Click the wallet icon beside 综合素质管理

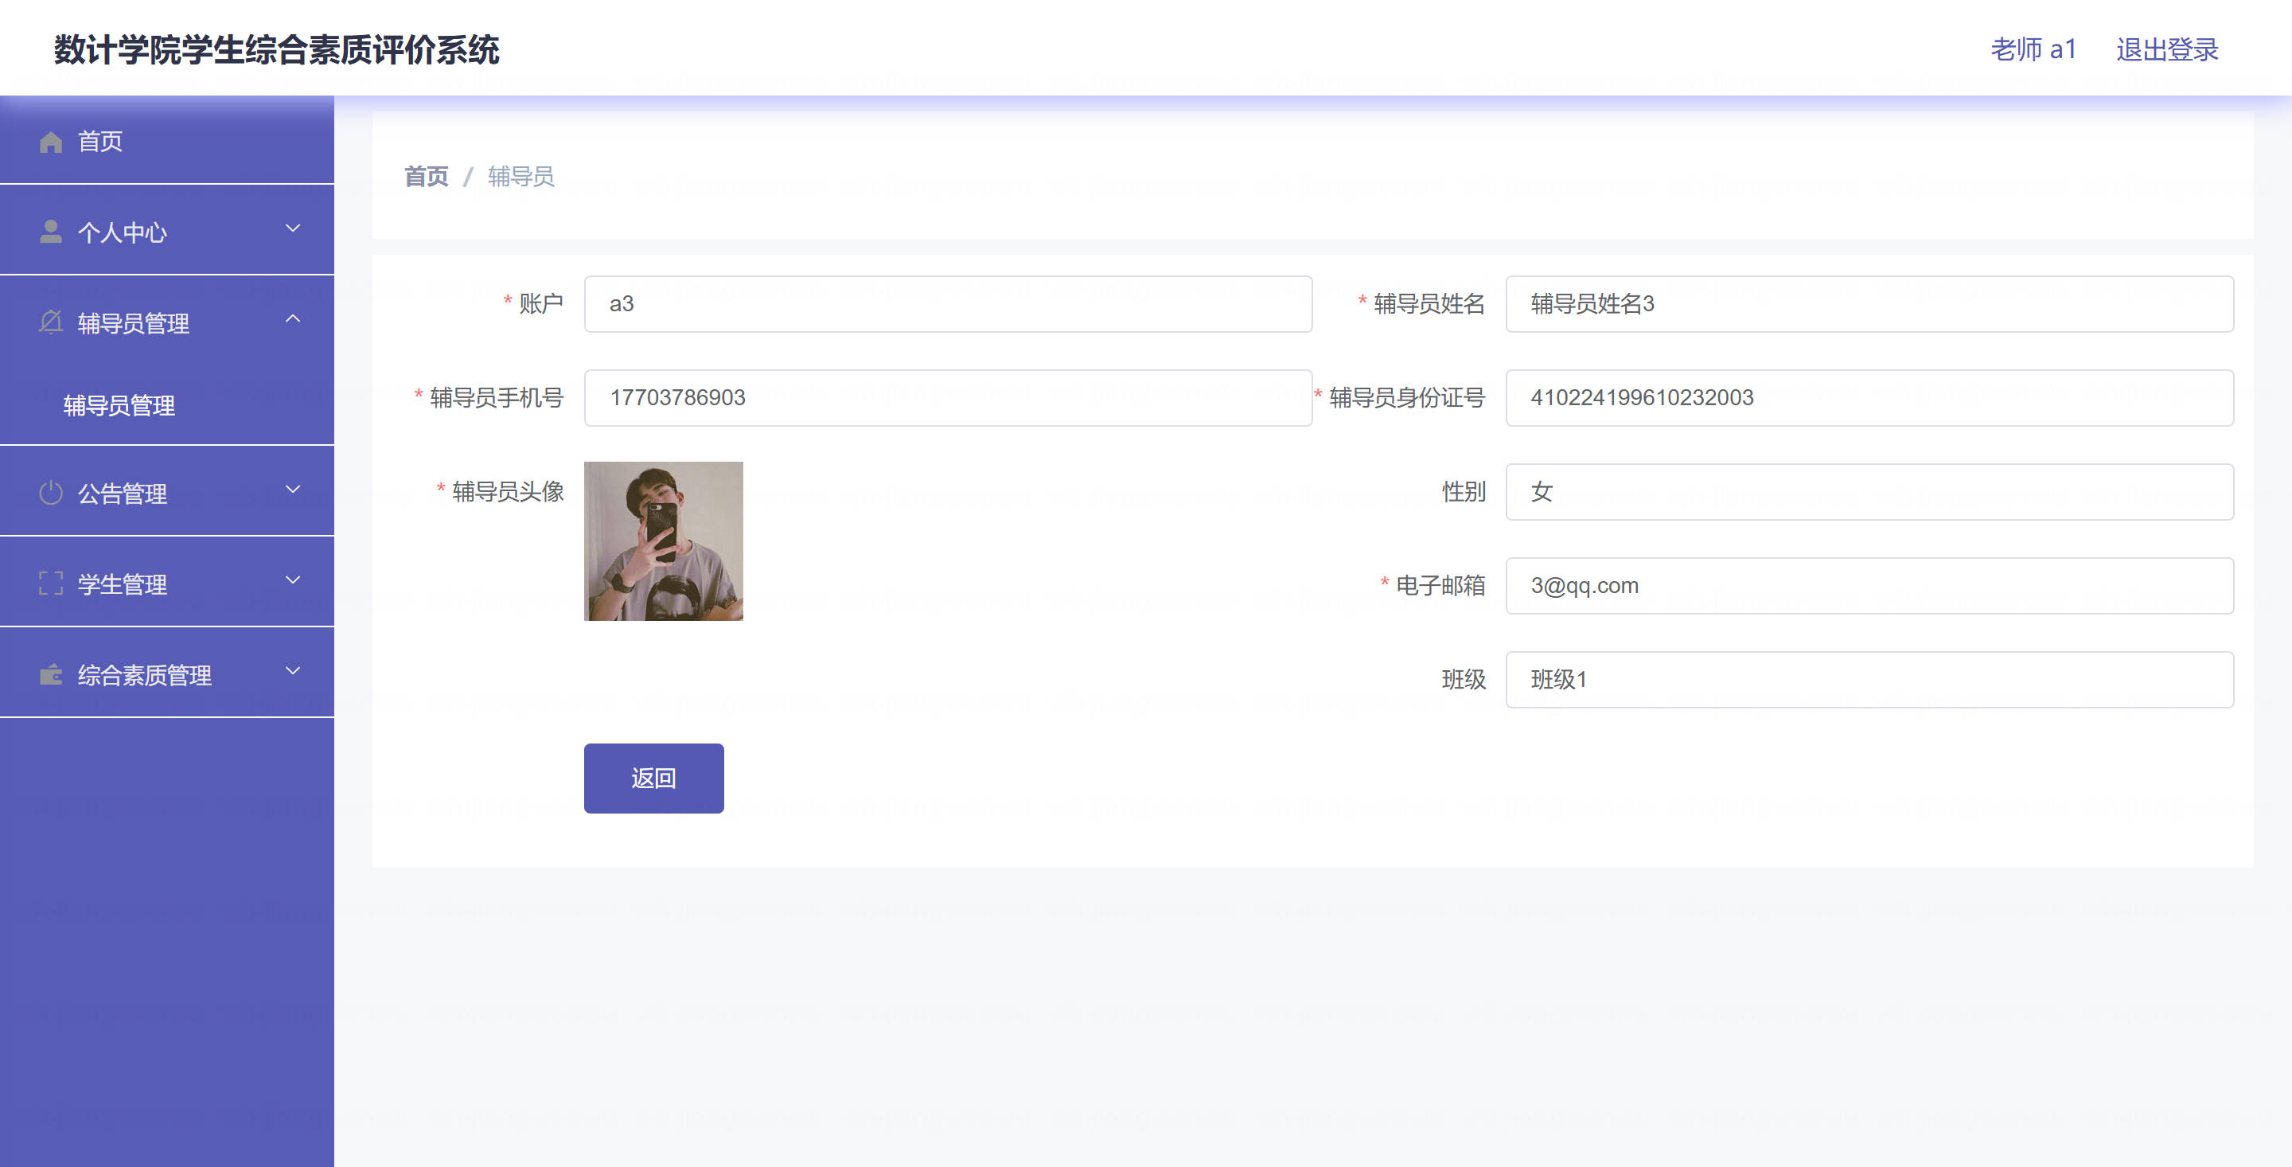pos(51,675)
